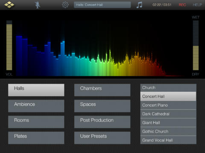Click the 02:22 / 03:51 playback time

coord(162,5)
